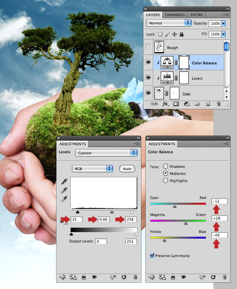Lock image pixels brush icon
Screen dimensions: 237x289
pyautogui.click(x=167, y=34)
